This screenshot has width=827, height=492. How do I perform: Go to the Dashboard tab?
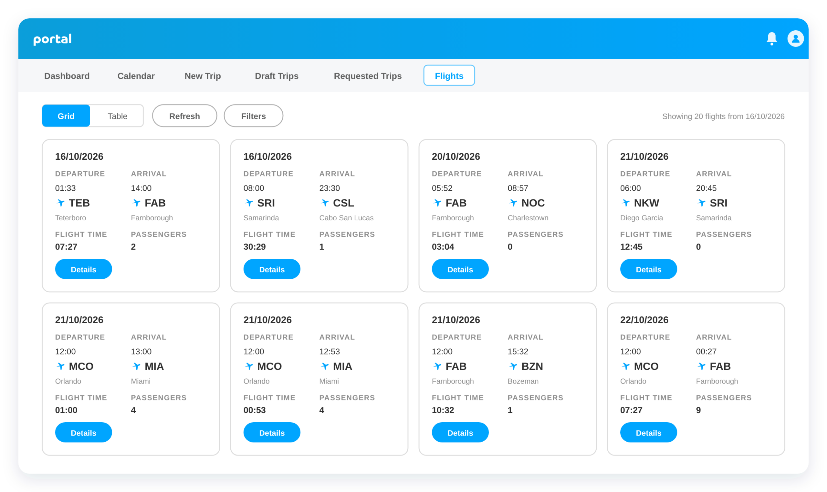click(67, 76)
